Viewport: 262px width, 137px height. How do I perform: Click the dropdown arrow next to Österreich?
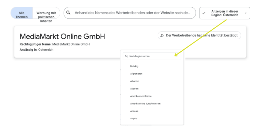(246, 13)
